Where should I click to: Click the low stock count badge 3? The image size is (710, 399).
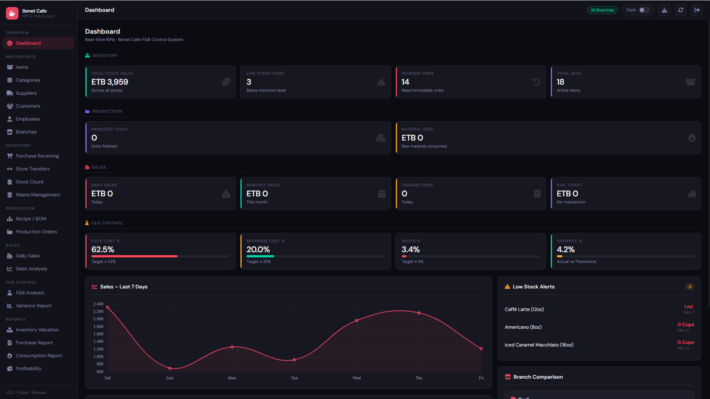[690, 287]
